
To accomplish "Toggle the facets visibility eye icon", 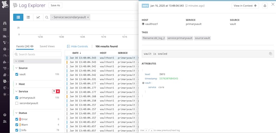I will coord(32,47).
